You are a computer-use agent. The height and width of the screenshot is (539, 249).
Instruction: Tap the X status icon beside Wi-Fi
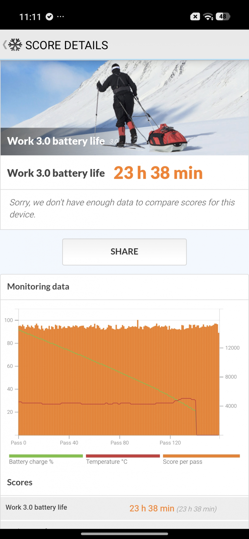click(195, 17)
